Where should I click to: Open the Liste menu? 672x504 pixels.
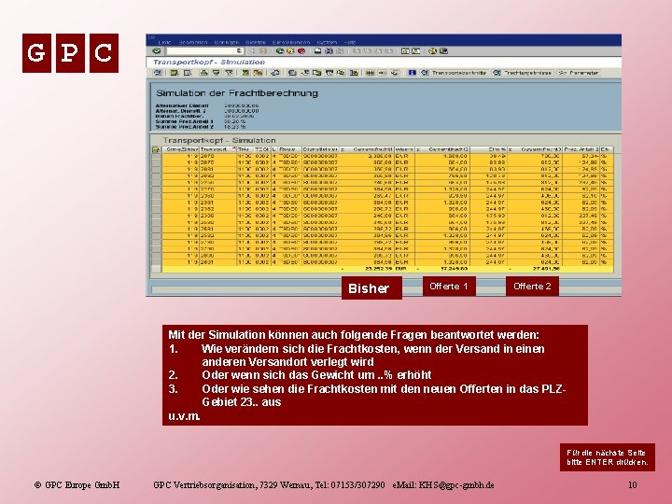(164, 42)
